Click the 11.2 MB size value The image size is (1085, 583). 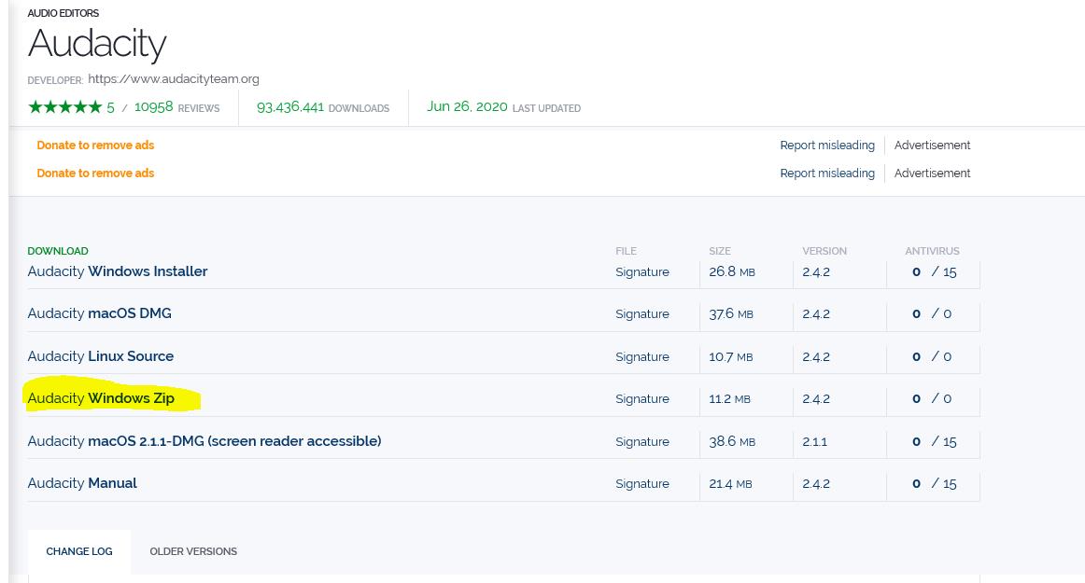(729, 399)
